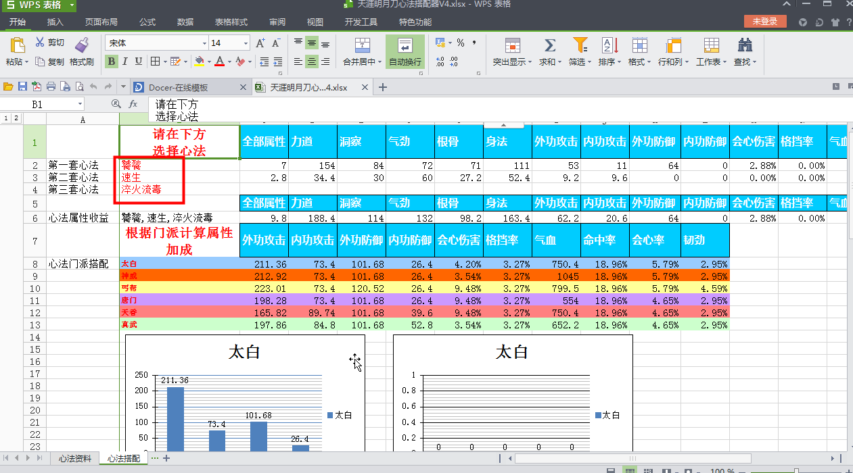This screenshot has width=853, height=473.
Task: Switch to the 视图 (View) tab
Action: pyautogui.click(x=315, y=22)
